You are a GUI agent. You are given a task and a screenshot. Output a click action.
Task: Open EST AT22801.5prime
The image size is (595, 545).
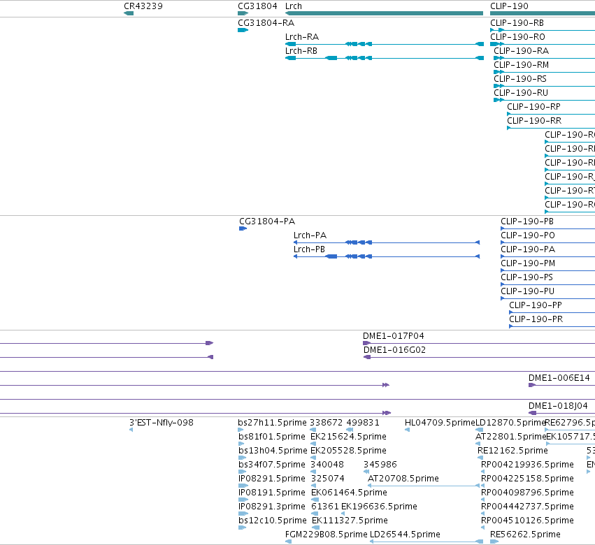[510, 437]
